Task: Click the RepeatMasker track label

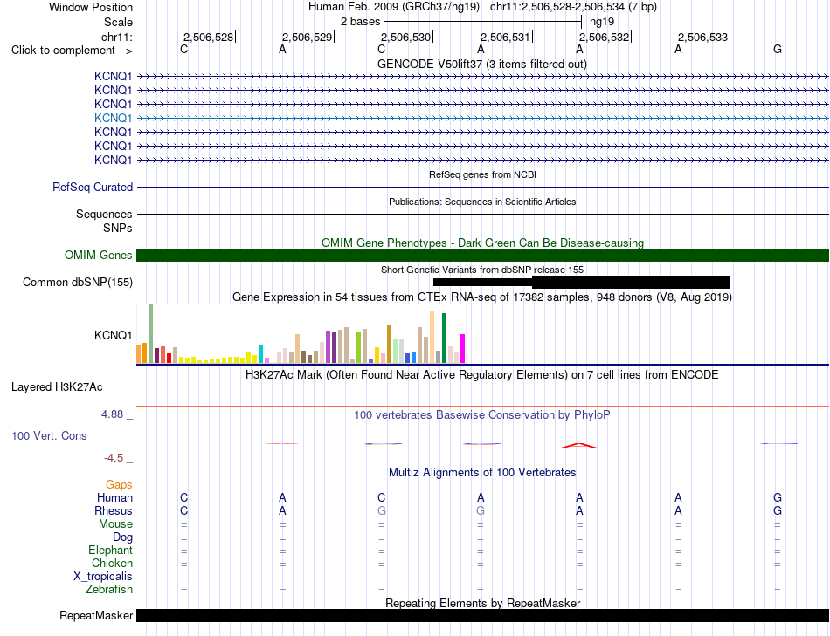Action: 96,615
